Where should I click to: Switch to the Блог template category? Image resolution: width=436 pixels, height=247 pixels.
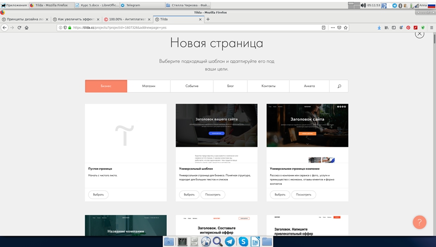pos(230,86)
